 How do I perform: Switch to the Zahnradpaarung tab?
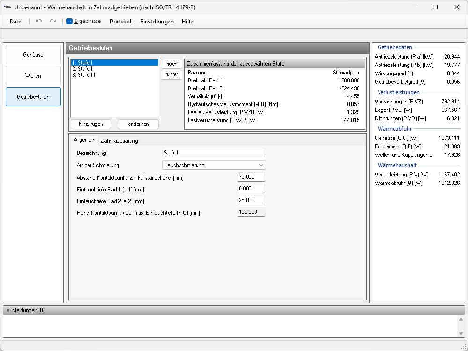click(x=119, y=141)
